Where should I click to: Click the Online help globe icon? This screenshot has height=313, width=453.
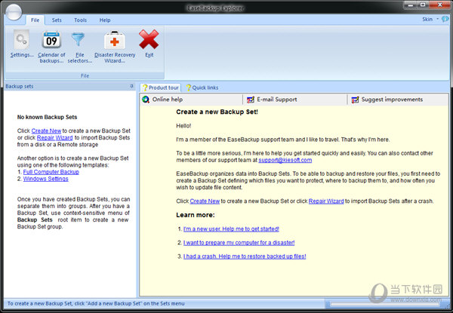pos(146,100)
